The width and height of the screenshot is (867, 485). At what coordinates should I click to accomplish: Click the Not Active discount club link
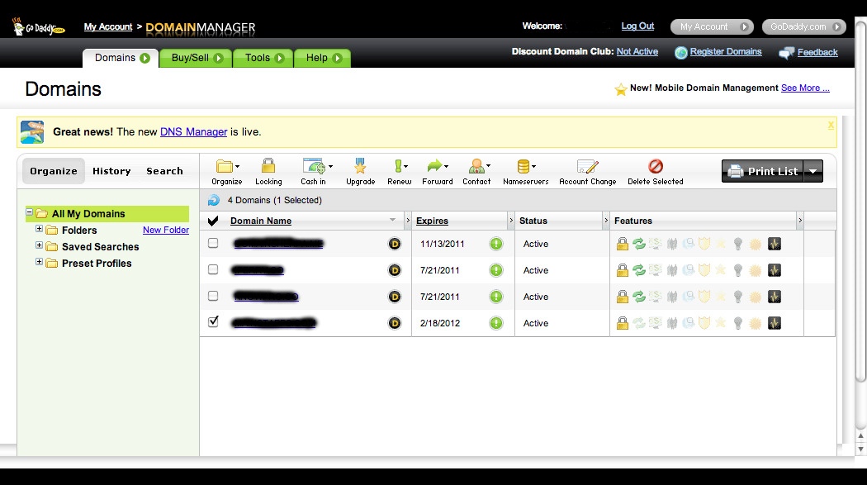[637, 51]
